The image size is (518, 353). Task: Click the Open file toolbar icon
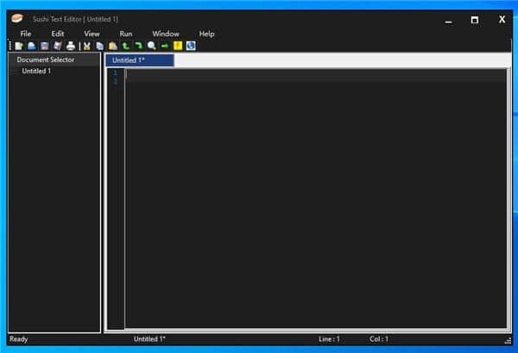(31, 46)
